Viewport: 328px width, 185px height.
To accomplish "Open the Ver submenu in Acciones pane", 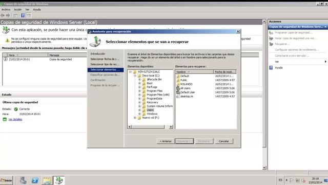I will [298, 62].
